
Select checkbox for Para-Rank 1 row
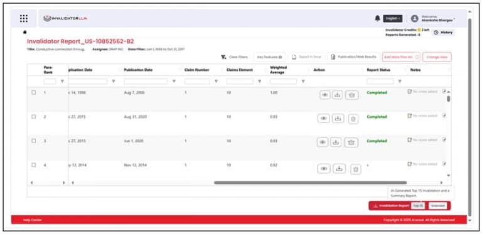point(34,92)
